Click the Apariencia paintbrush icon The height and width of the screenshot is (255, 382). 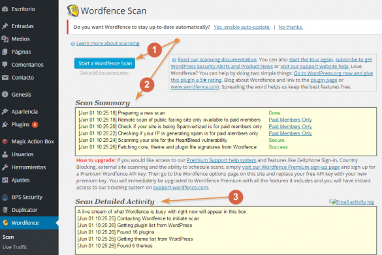pos(5,112)
